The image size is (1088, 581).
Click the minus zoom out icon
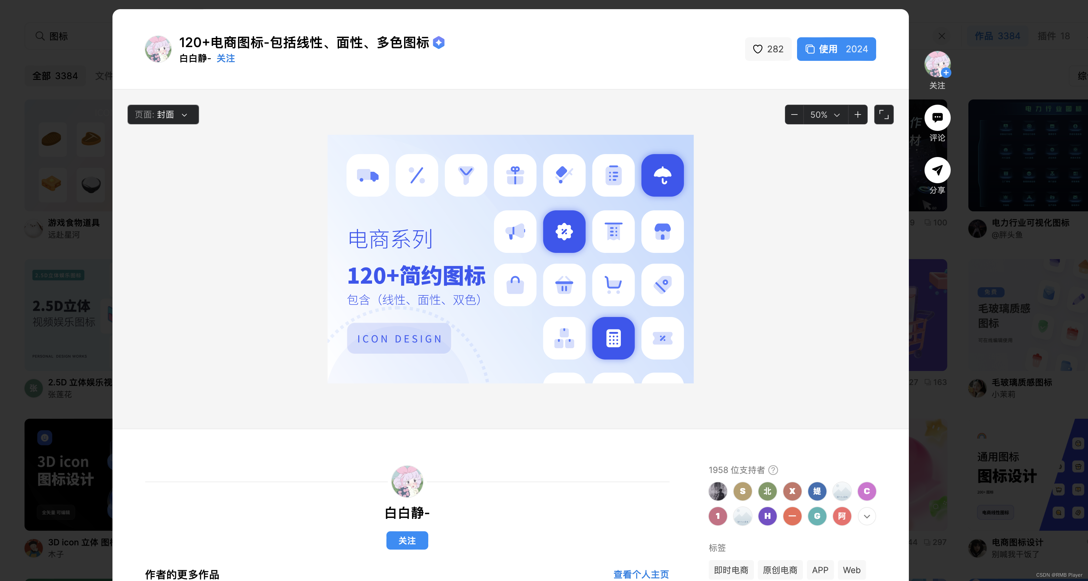[794, 114]
